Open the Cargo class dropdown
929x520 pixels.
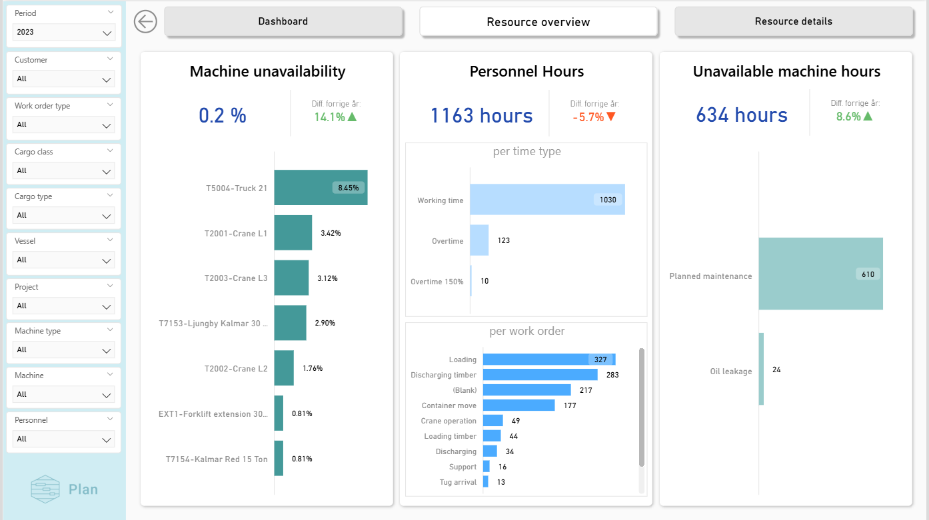point(64,171)
